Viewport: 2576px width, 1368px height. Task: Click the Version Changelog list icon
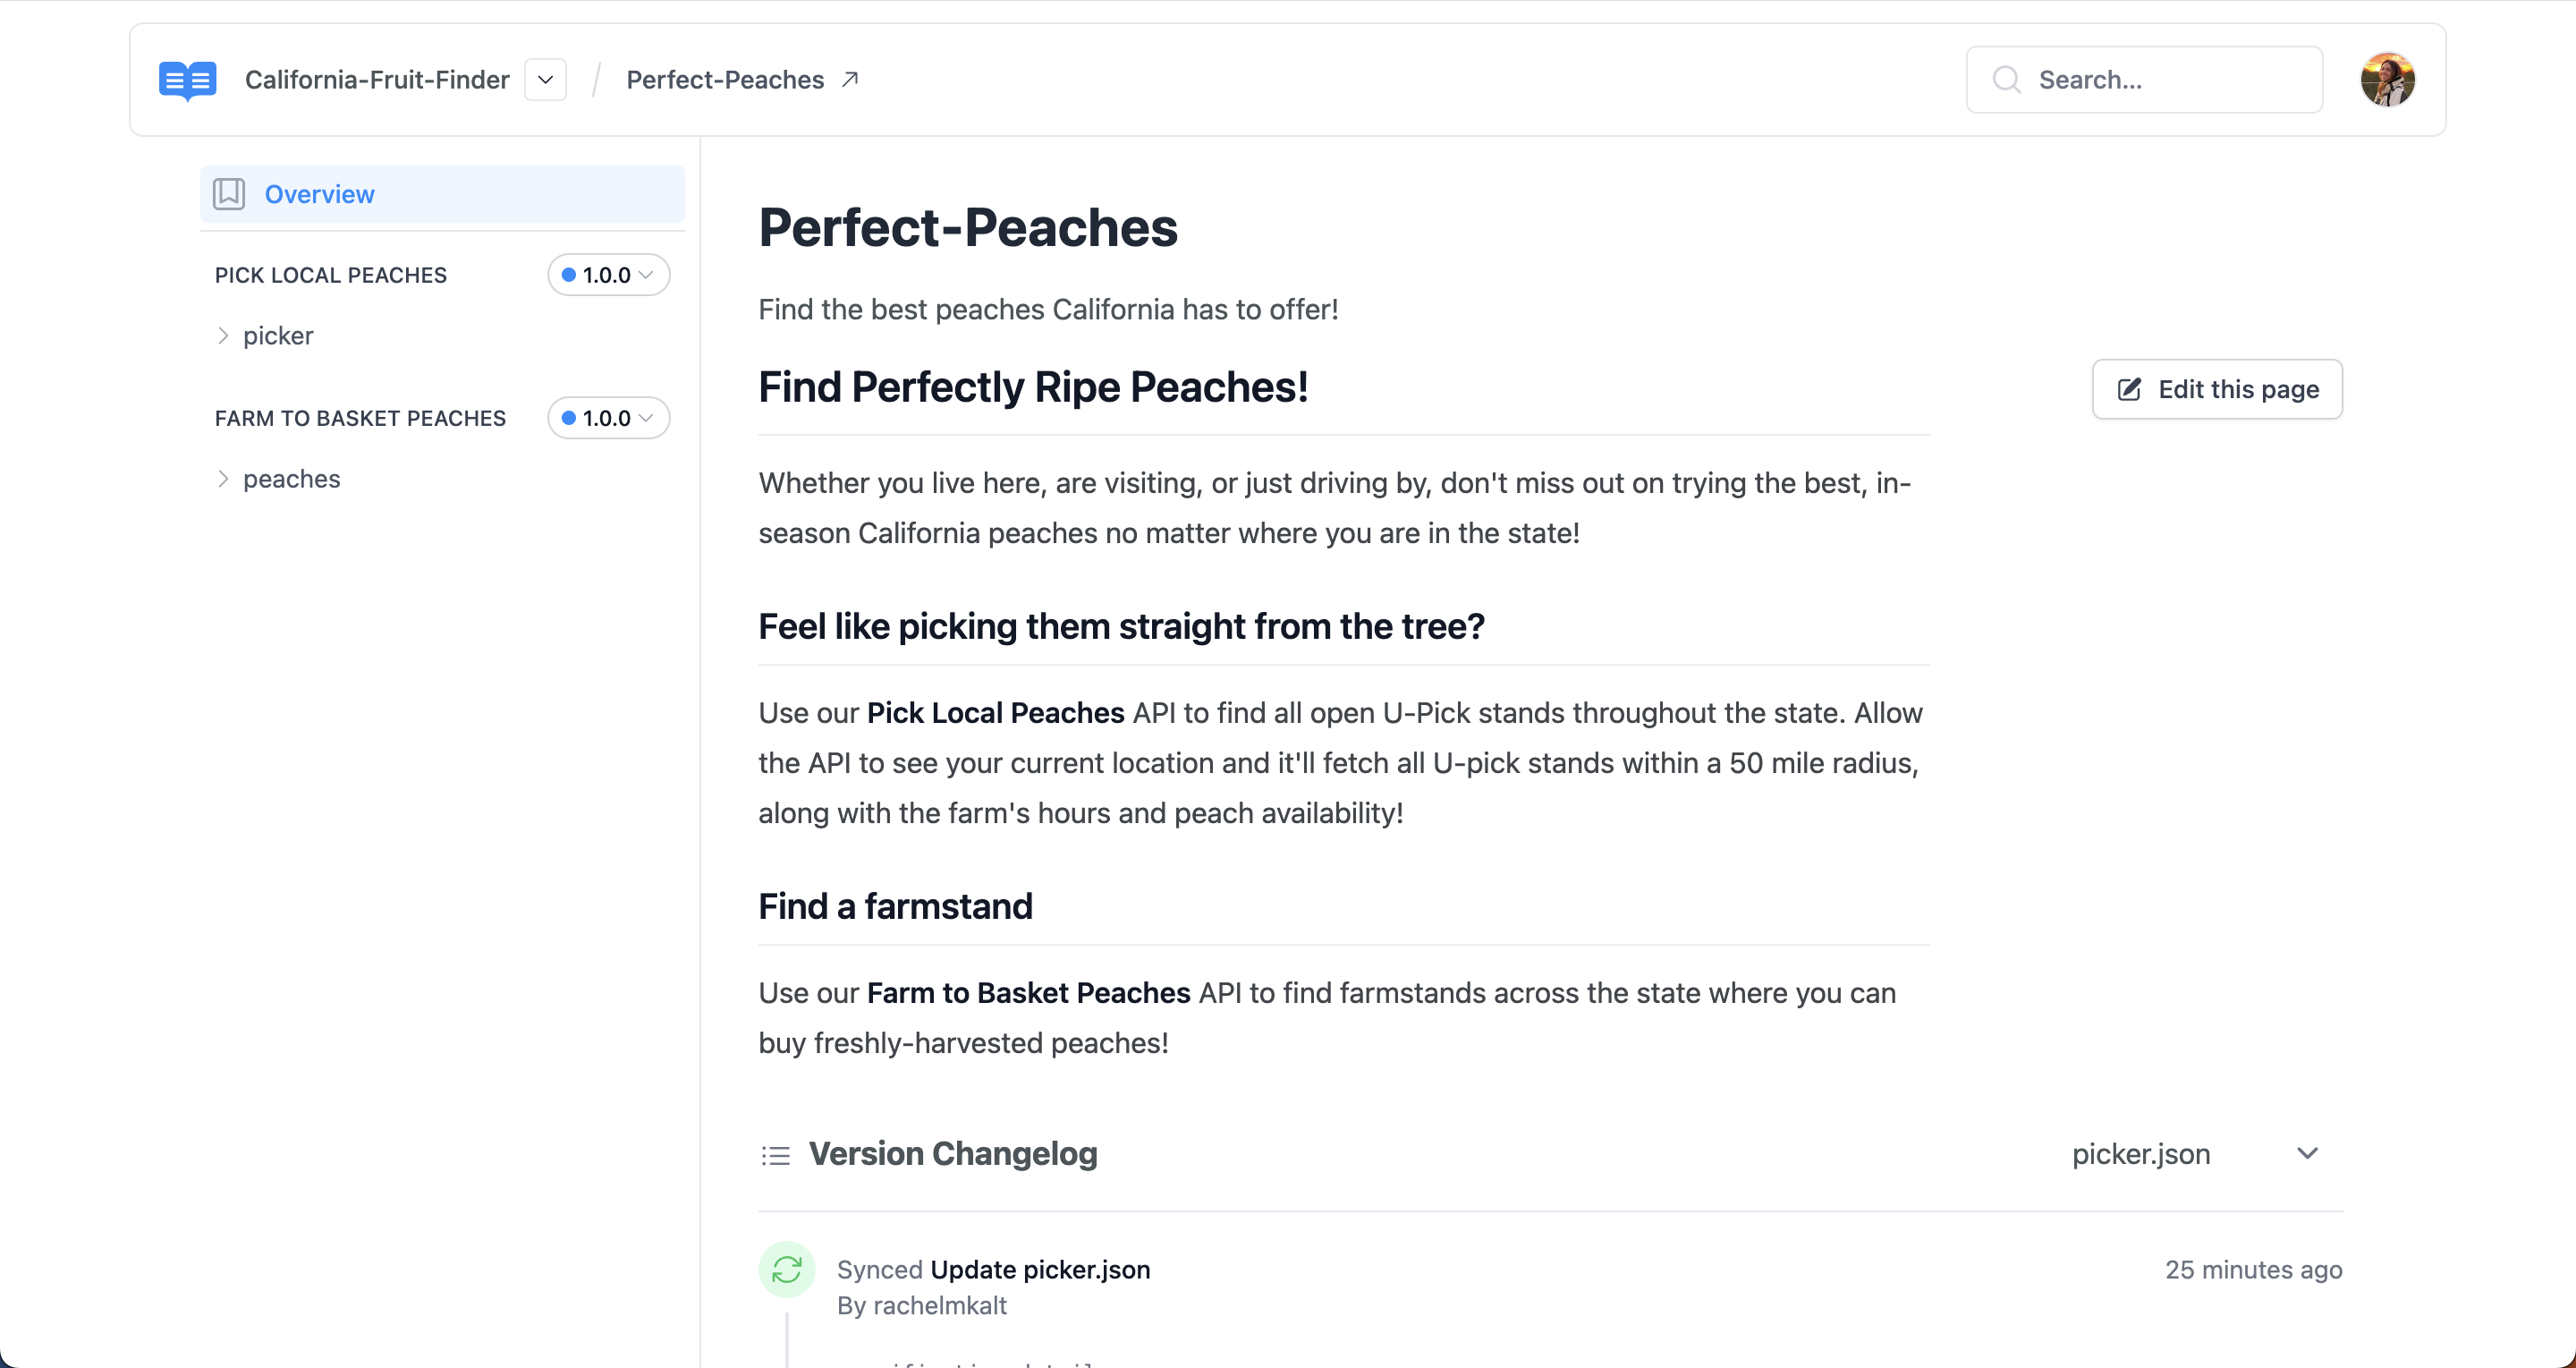(775, 1155)
